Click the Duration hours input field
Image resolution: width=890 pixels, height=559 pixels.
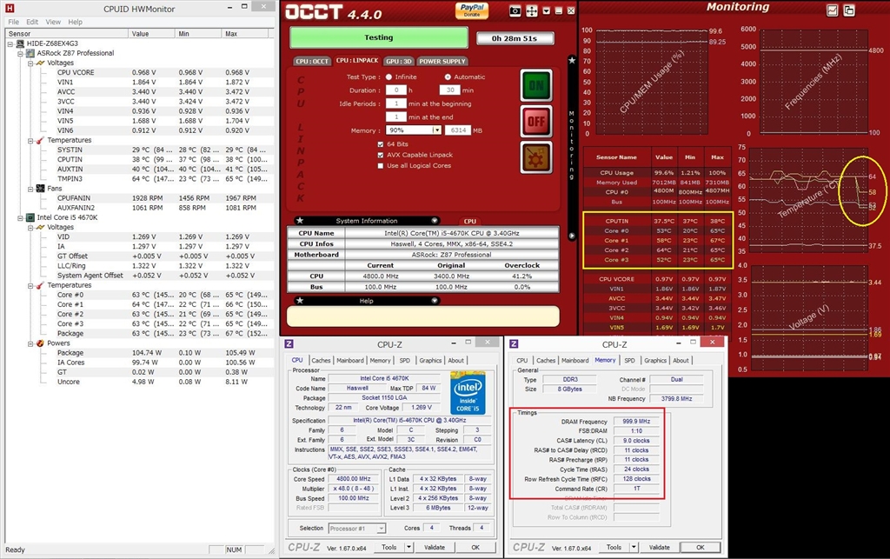coord(395,90)
